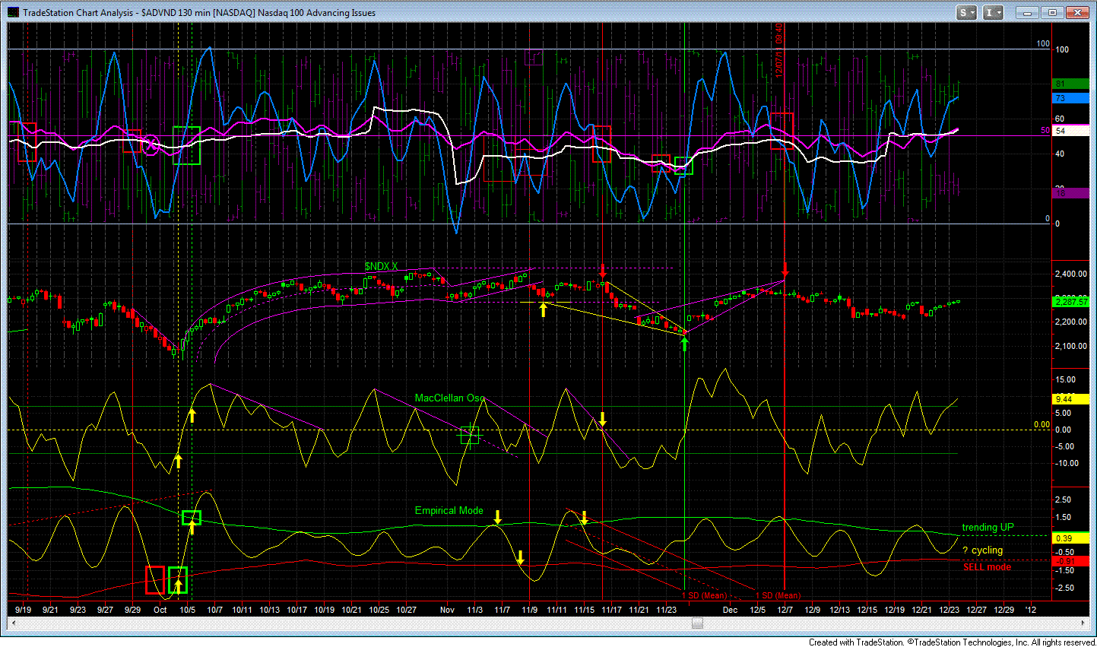Screen dimensions: 1097x647
Task: Click the left arrow of the horizontal scrollbar
Action: (13, 623)
